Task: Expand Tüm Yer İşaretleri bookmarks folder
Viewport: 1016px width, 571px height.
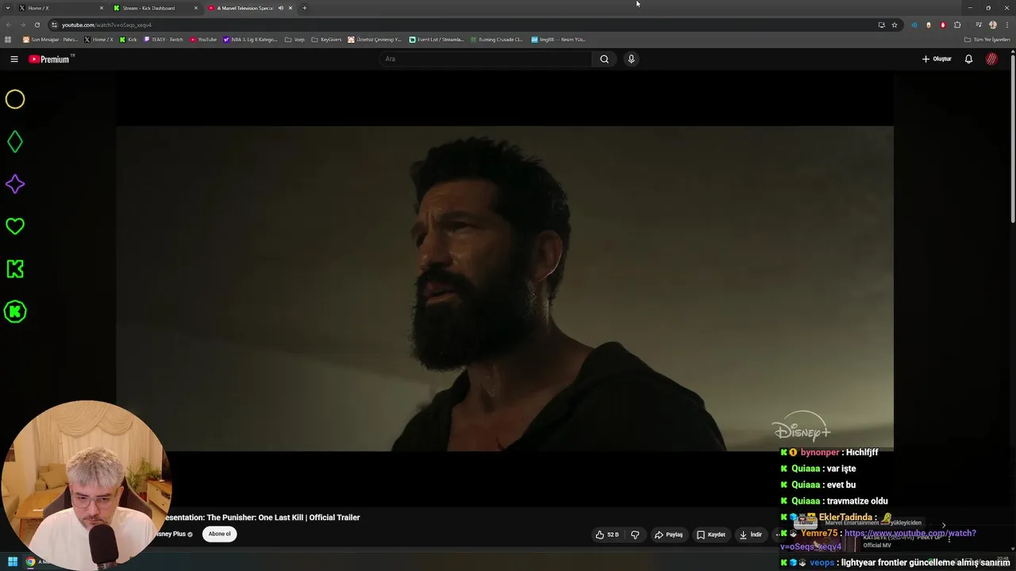Action: (x=987, y=39)
